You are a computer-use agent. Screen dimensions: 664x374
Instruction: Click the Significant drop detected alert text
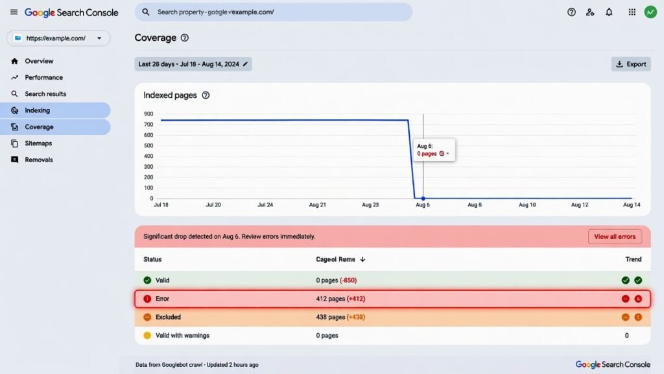click(229, 236)
